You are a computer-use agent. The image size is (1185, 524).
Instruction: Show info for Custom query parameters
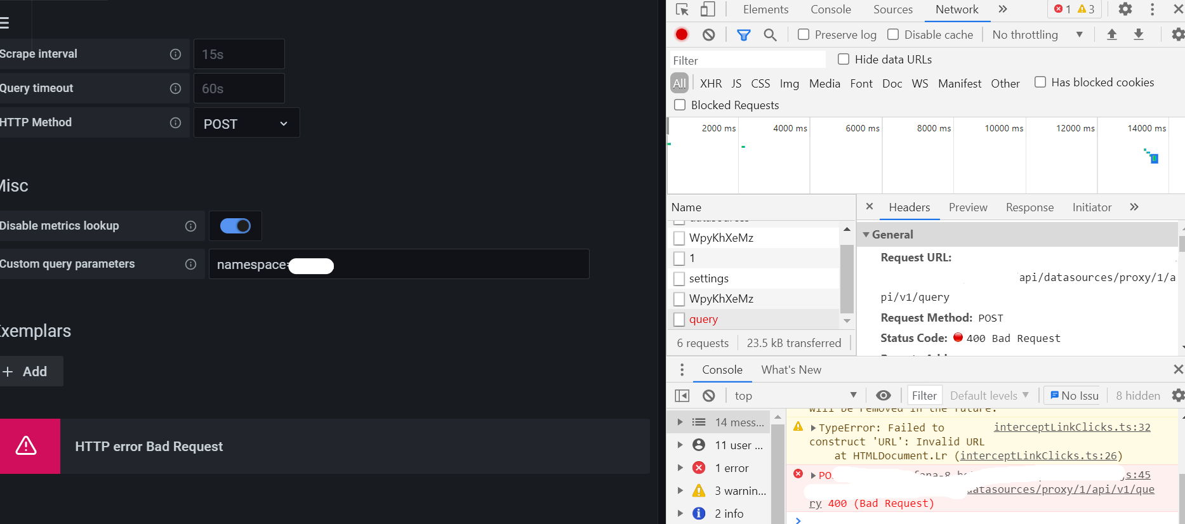tap(190, 265)
